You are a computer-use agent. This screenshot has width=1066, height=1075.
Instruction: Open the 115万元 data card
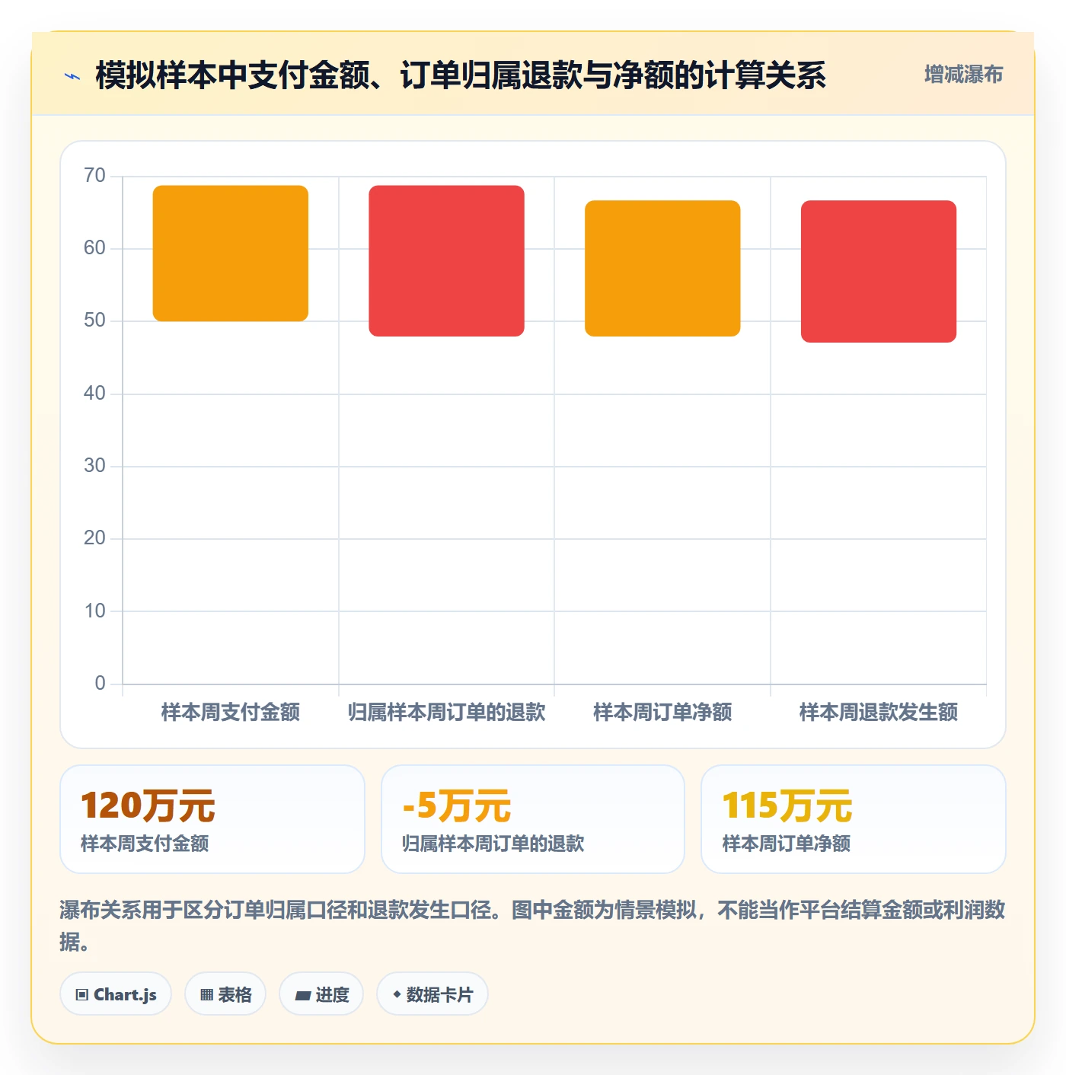click(854, 819)
